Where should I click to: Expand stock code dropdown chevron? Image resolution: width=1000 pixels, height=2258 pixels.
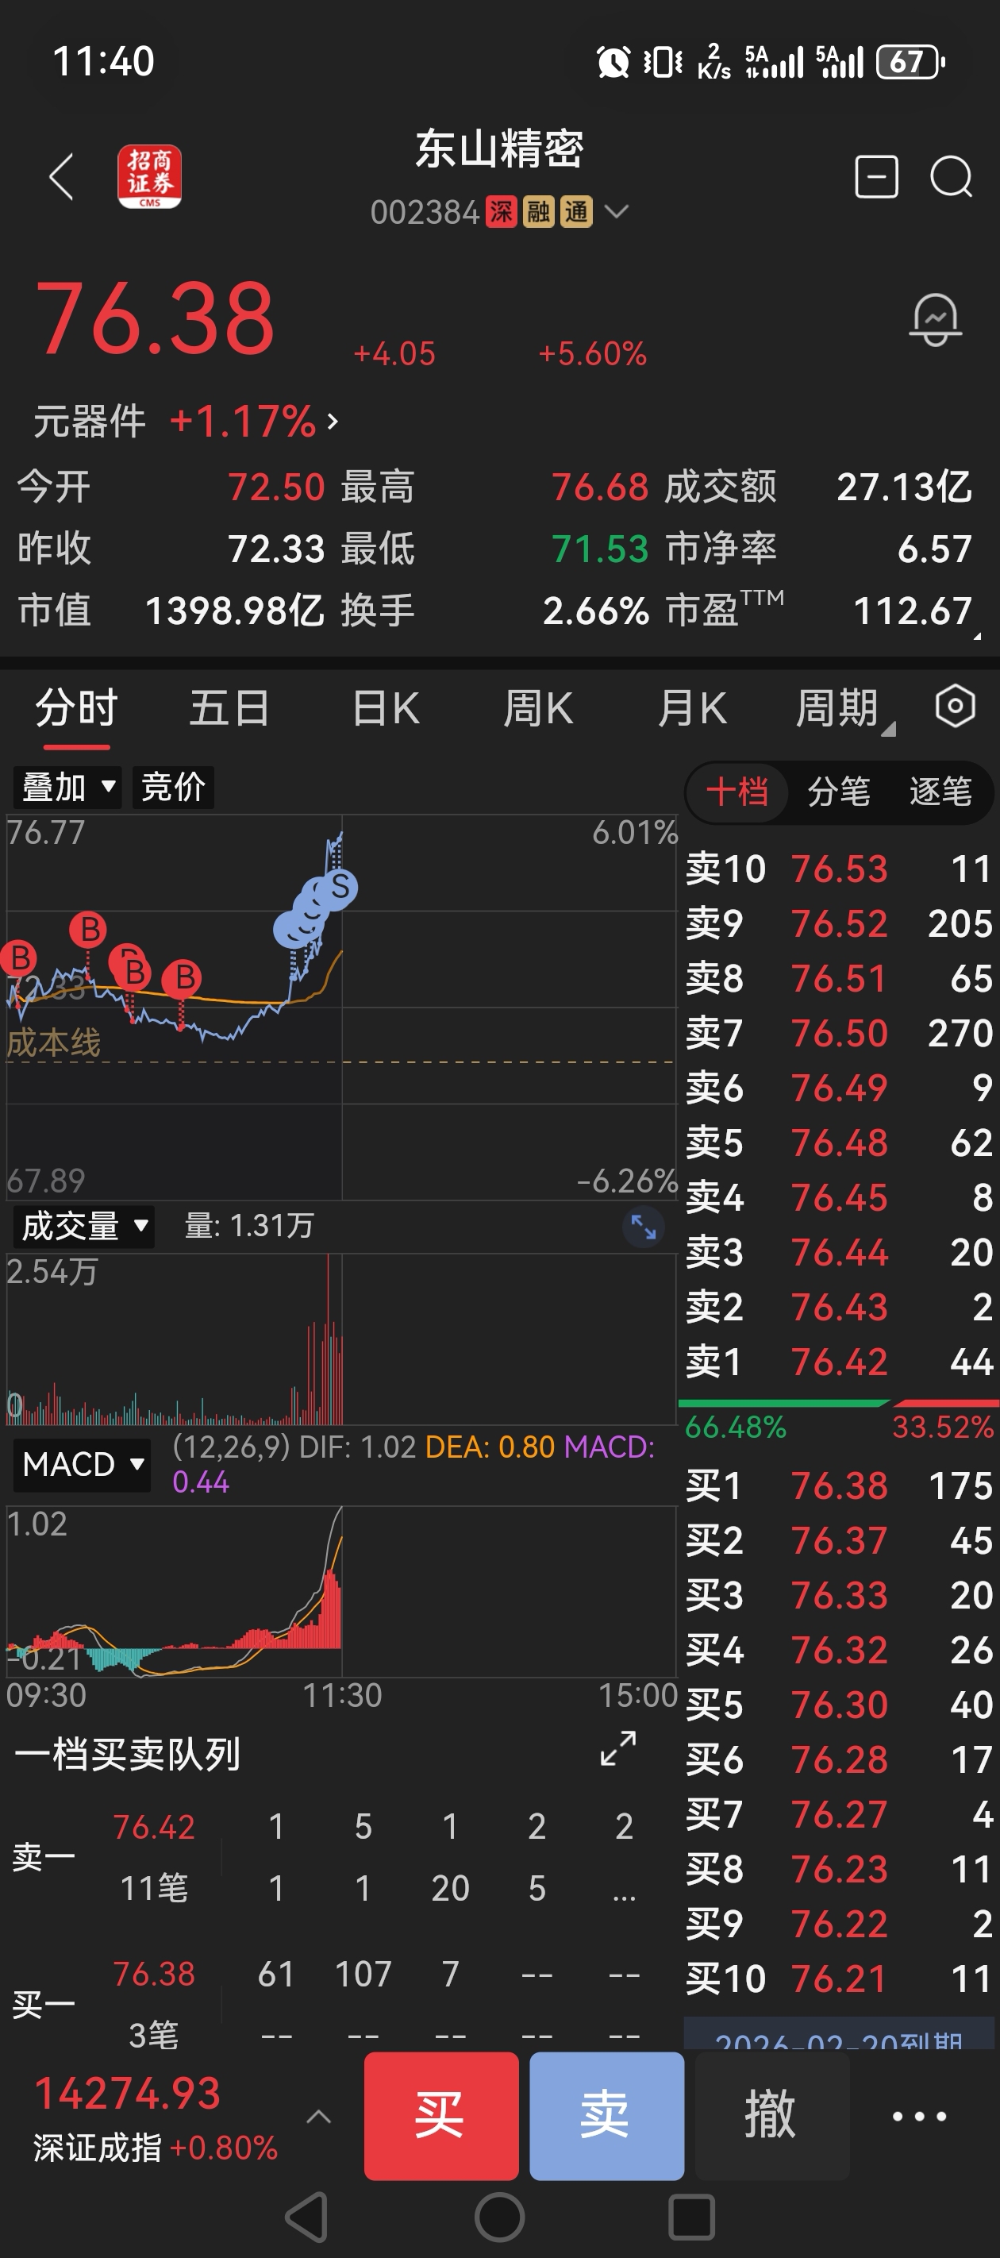pyautogui.click(x=617, y=211)
